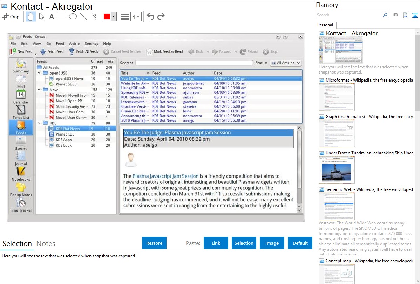Click the red color swatch

click(107, 16)
